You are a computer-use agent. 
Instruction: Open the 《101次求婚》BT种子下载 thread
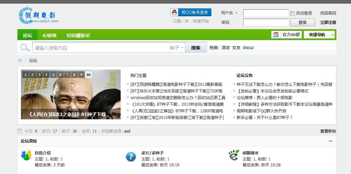point(177,104)
